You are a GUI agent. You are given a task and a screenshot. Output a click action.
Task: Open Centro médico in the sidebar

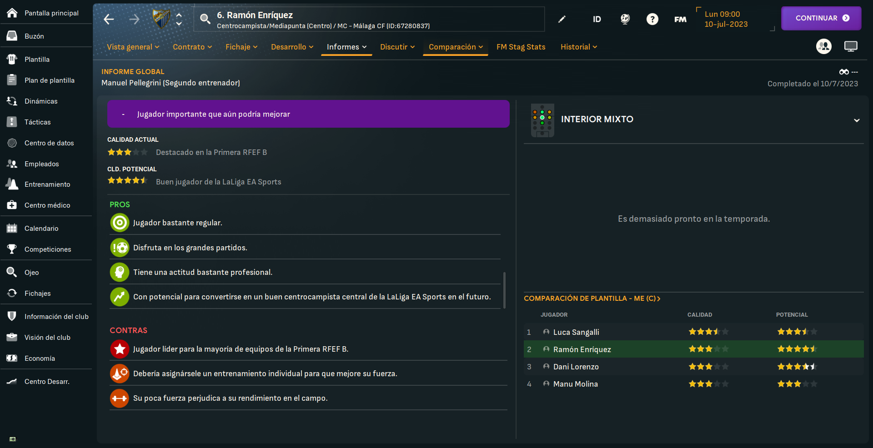click(x=46, y=205)
